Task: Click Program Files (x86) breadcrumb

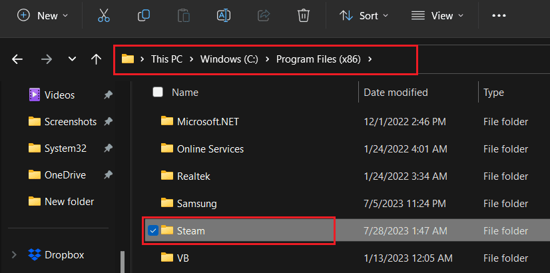Action: (x=318, y=59)
